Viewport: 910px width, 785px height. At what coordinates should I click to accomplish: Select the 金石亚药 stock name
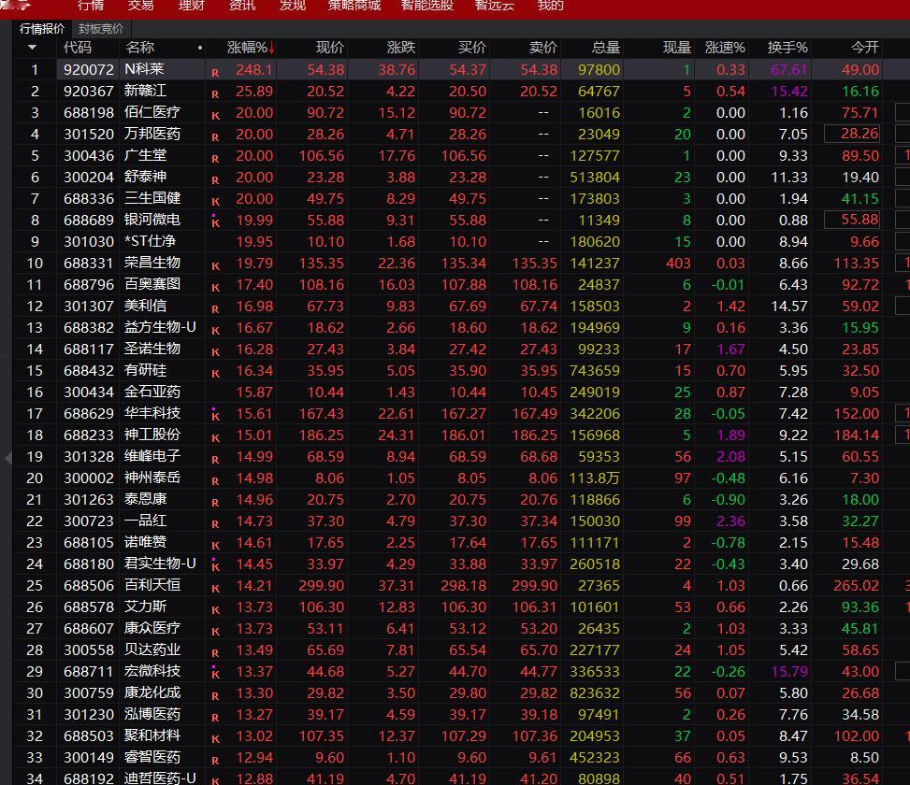152,392
